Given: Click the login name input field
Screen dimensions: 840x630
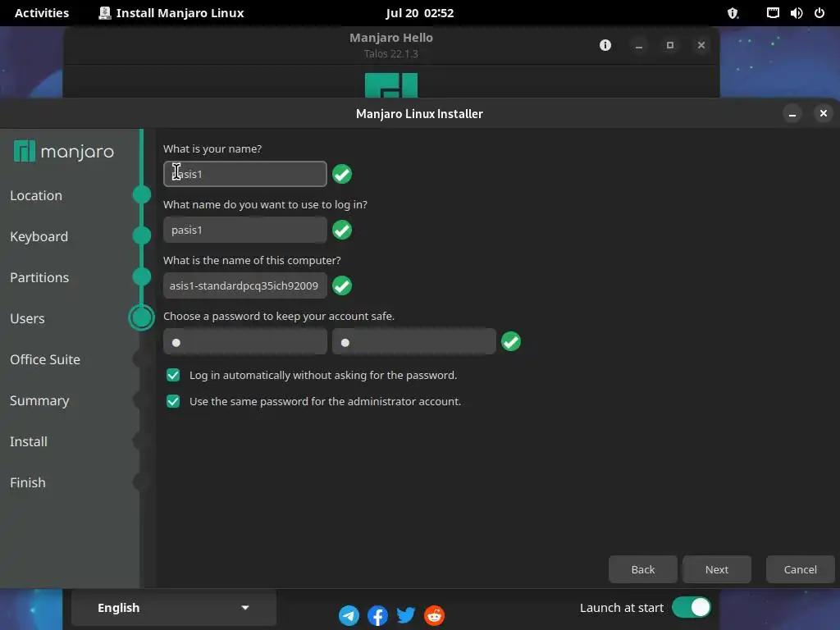Looking at the screenshot, I should tap(244, 230).
